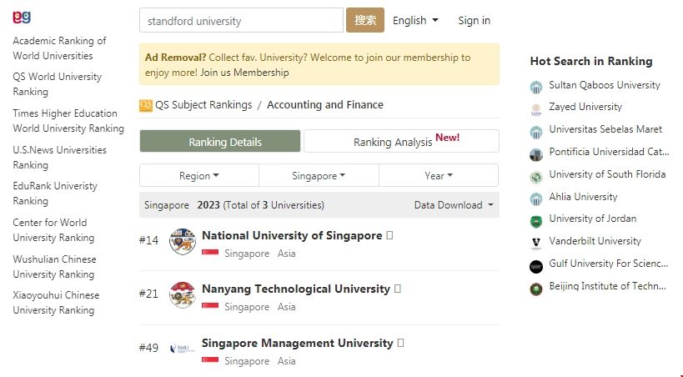Switch to the Ranking Analysis tab

pos(401,142)
